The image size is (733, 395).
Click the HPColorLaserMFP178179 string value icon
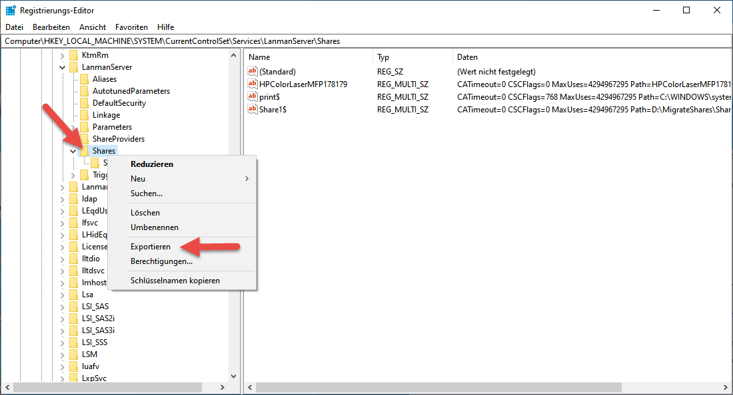[253, 84]
